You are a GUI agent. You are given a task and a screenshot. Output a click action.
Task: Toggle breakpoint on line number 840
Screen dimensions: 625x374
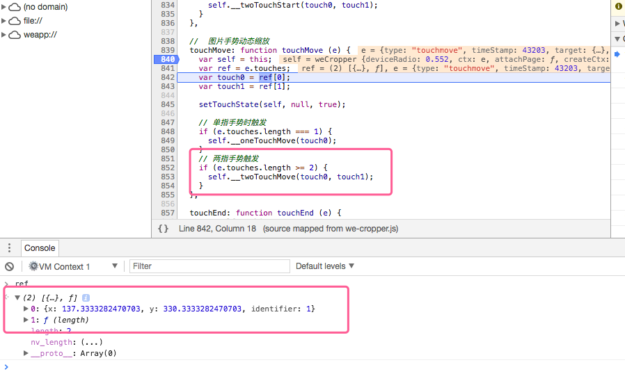tap(168, 59)
